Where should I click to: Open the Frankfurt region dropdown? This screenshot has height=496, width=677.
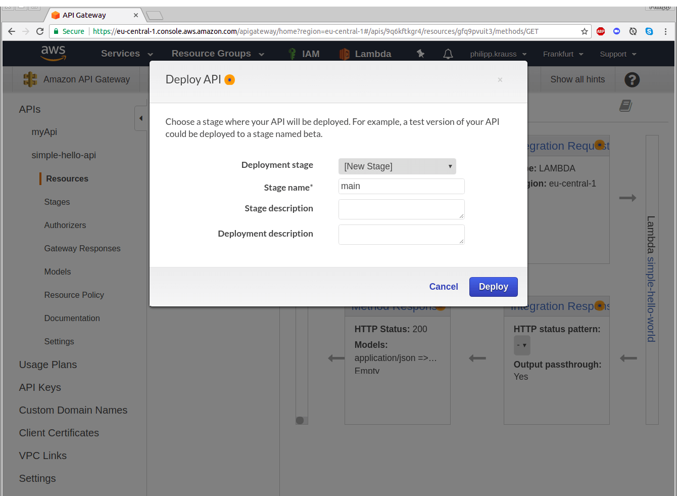563,54
